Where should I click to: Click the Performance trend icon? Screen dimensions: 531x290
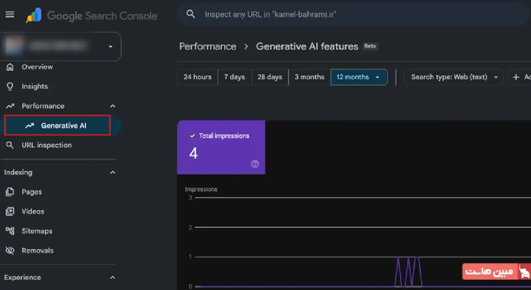coord(10,106)
